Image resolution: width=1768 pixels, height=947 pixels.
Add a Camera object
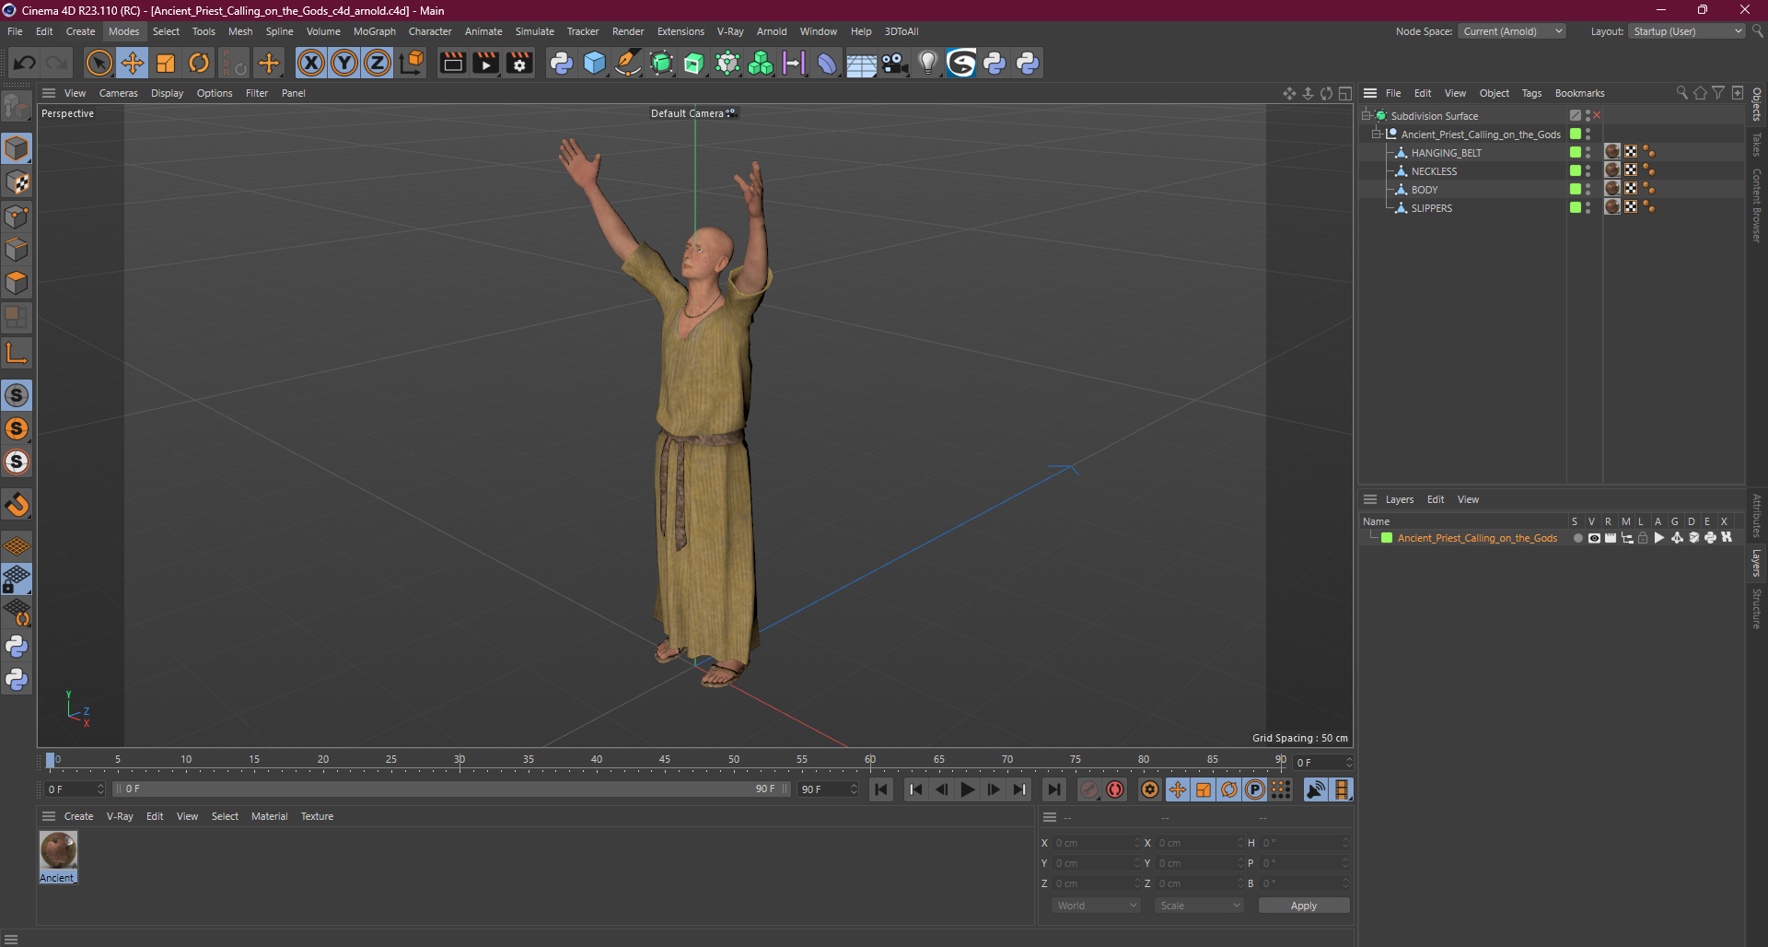pyautogui.click(x=894, y=63)
